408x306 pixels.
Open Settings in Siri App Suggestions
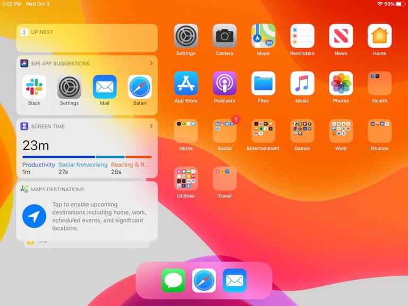[69, 87]
